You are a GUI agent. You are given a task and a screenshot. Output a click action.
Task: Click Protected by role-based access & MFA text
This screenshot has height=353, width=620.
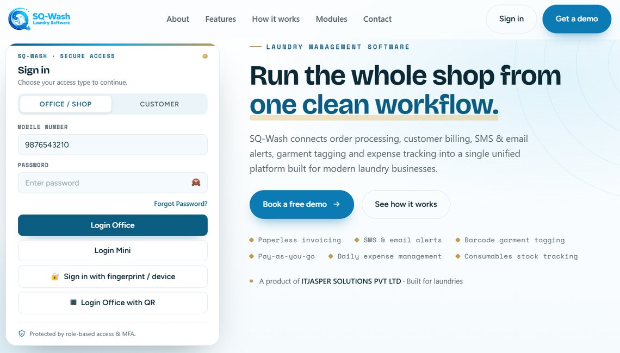[82, 333]
